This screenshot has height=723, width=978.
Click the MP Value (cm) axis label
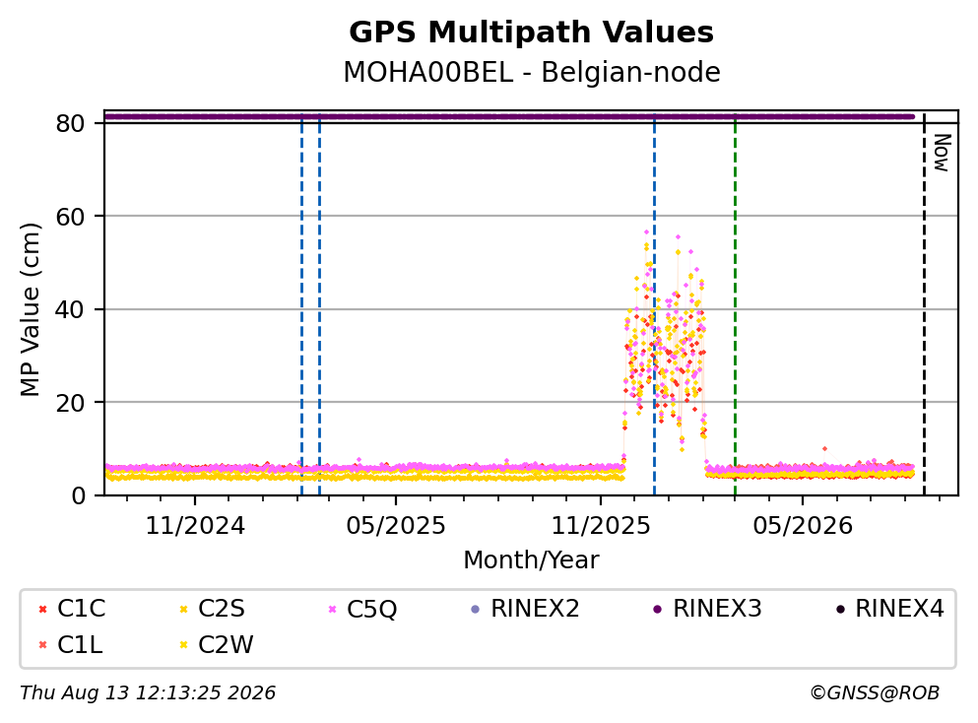click(x=30, y=309)
